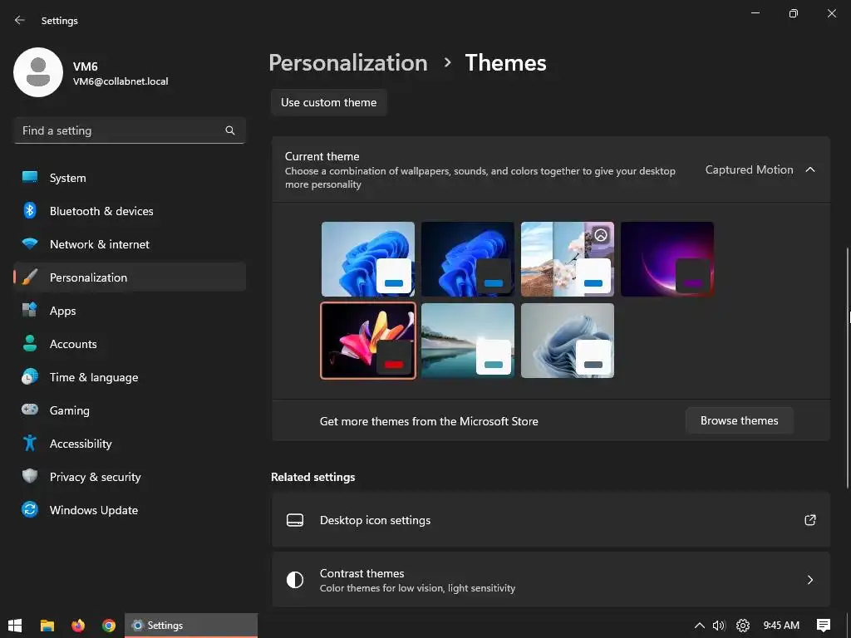Click the Gaming controller icon
The image size is (851, 638).
pos(30,410)
